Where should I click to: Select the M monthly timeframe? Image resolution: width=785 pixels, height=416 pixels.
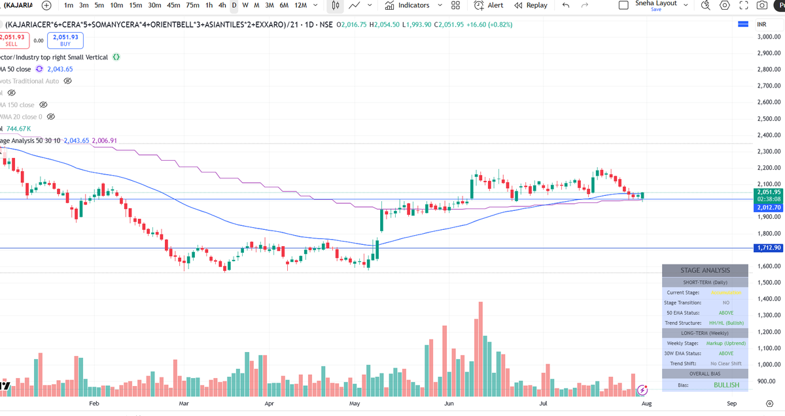pos(256,5)
